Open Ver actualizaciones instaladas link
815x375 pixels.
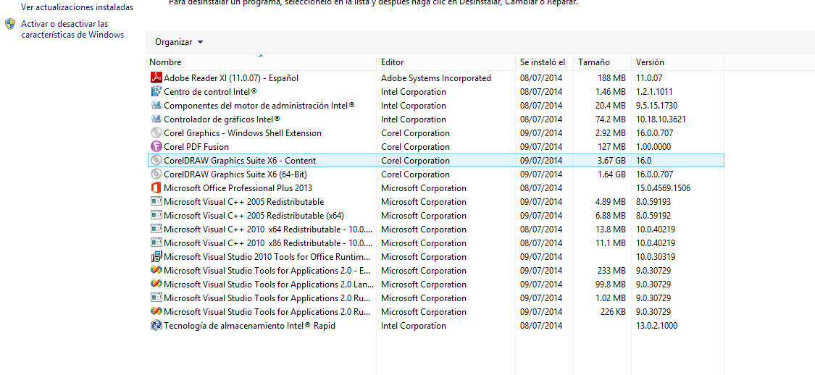point(77,7)
